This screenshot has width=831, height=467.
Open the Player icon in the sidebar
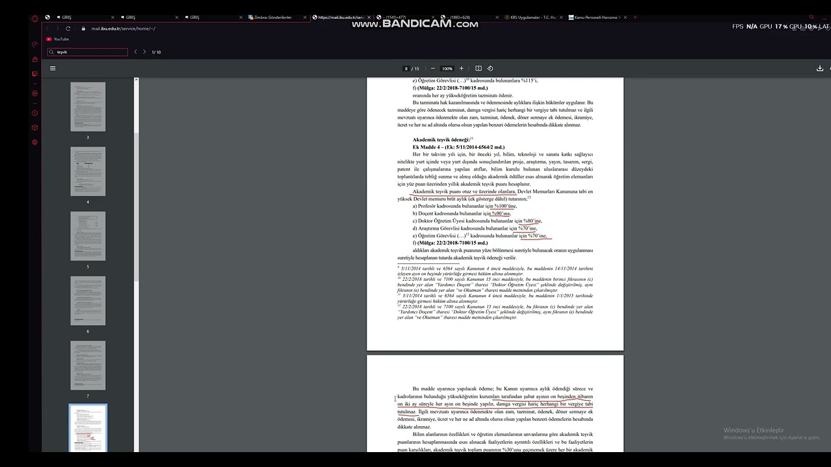[x=35, y=93]
